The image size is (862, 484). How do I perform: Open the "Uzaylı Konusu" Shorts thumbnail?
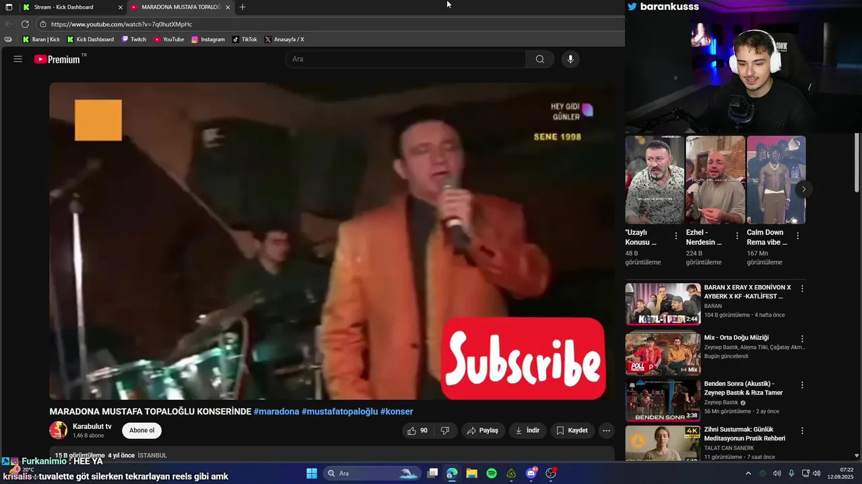[x=655, y=180]
